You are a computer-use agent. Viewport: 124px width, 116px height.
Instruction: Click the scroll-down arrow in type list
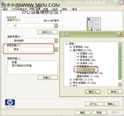120,84
